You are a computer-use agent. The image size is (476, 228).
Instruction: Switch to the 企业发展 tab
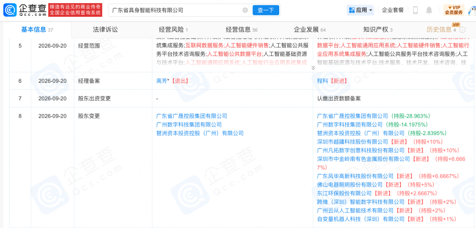pyautogui.click(x=309, y=30)
